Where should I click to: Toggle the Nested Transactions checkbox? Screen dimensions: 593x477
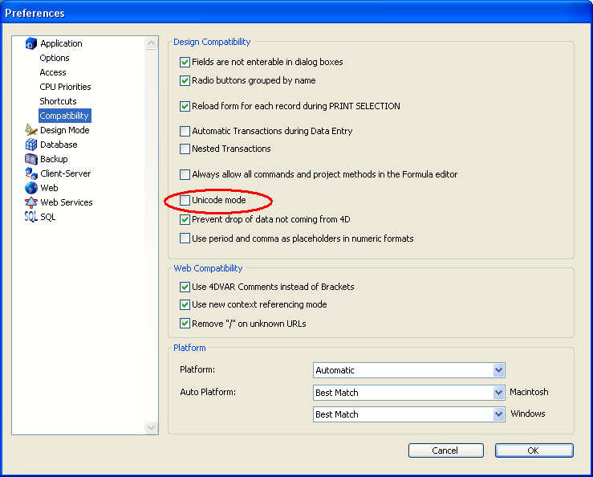(185, 149)
